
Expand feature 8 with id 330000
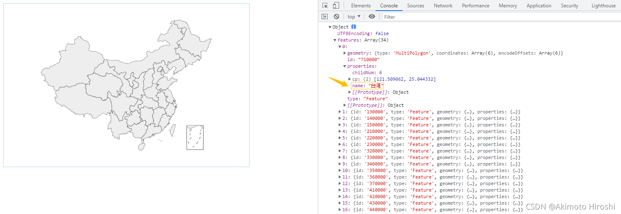340,157
